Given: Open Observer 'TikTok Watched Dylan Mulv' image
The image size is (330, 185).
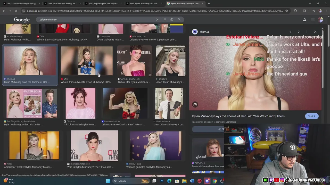Looking at the screenshot, I should 80,103.
